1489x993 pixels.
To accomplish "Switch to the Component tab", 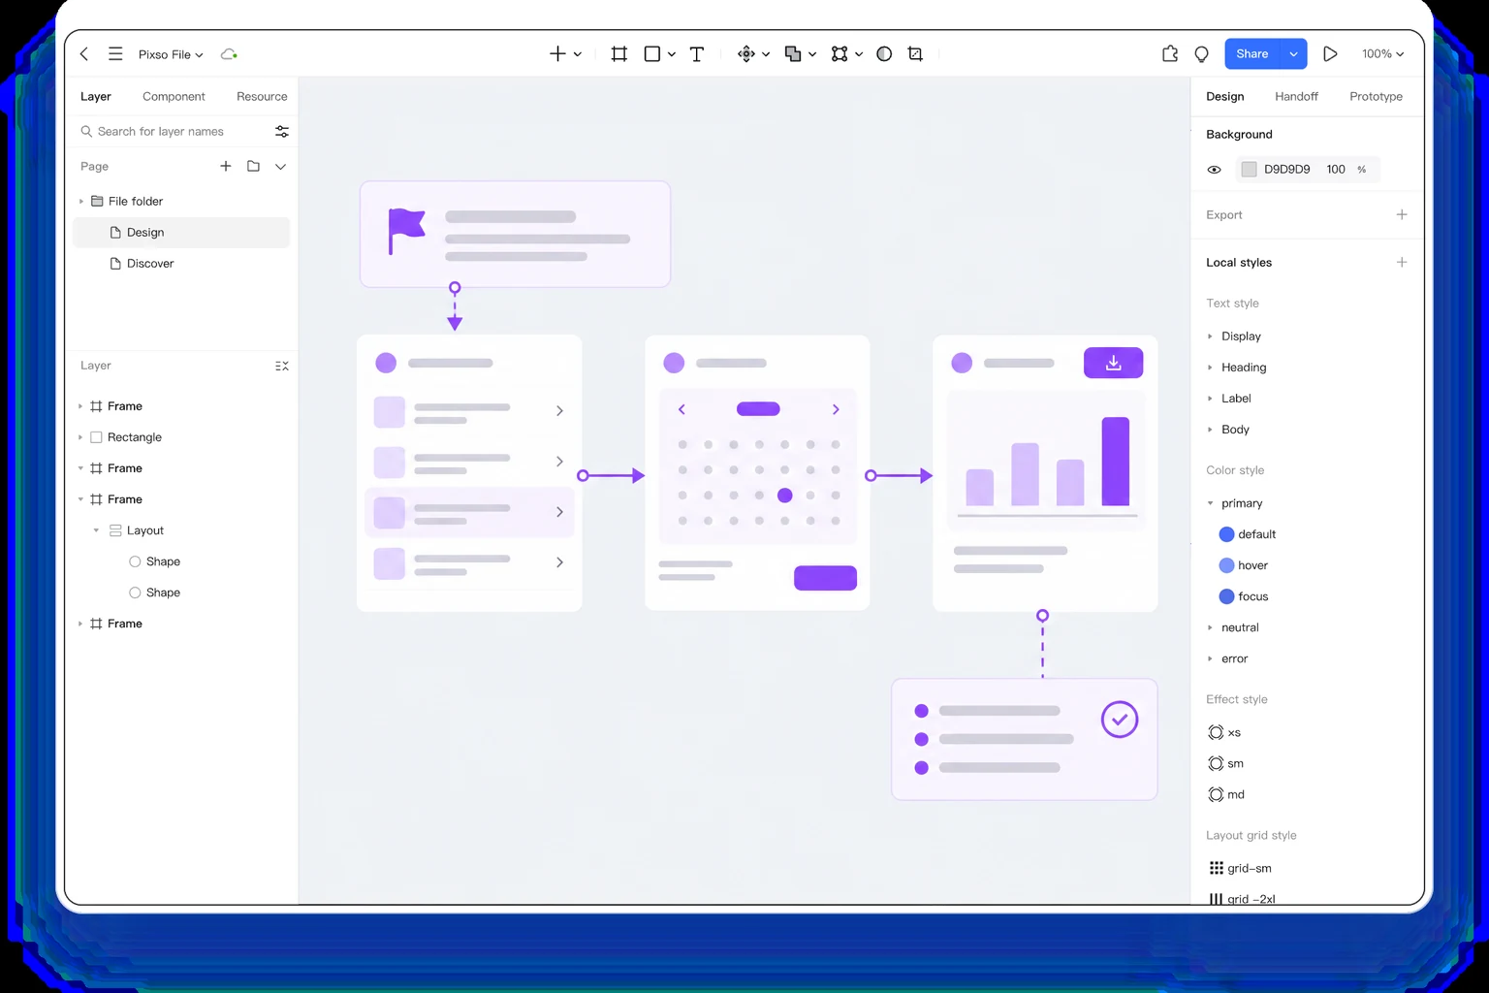I will [174, 96].
